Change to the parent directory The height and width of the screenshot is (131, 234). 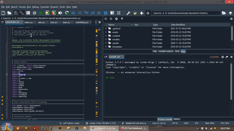click(230, 13)
